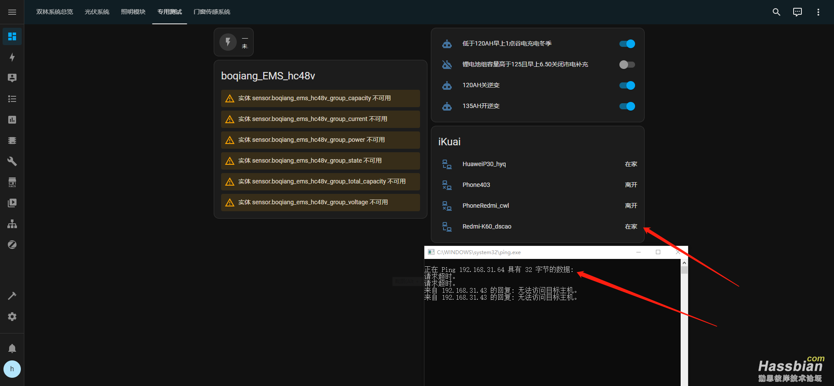Open the Media play sidebar icon
Screen dimensions: 834x386
12,203
